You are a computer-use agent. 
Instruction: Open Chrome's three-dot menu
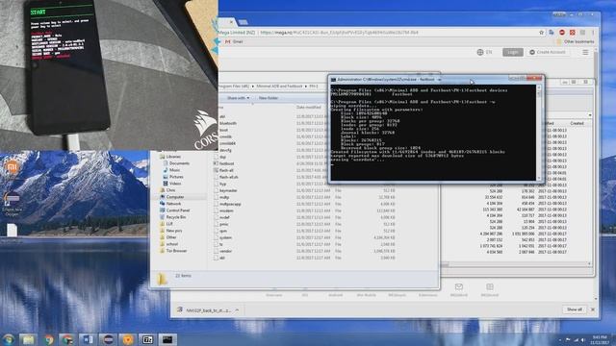pyautogui.click(x=593, y=33)
